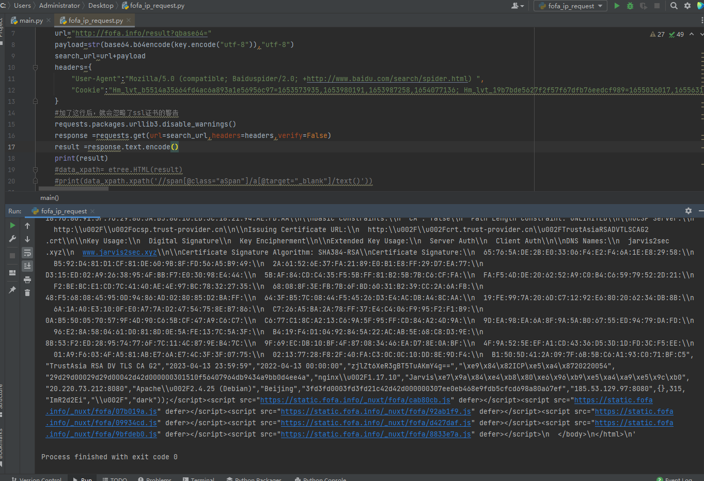Hide the Run tool window with the minus icon

point(701,211)
